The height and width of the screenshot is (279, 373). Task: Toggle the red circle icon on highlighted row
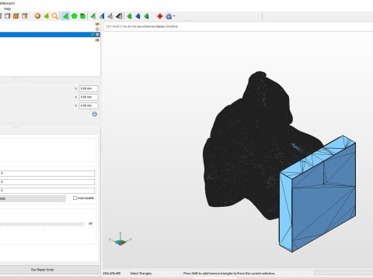[97, 34]
